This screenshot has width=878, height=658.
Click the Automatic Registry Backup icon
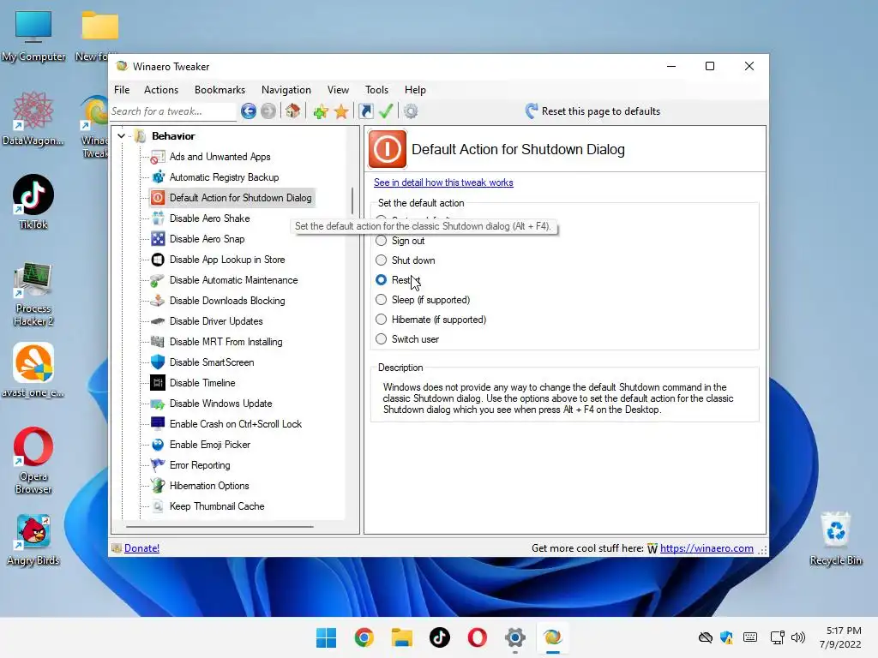[x=158, y=177]
